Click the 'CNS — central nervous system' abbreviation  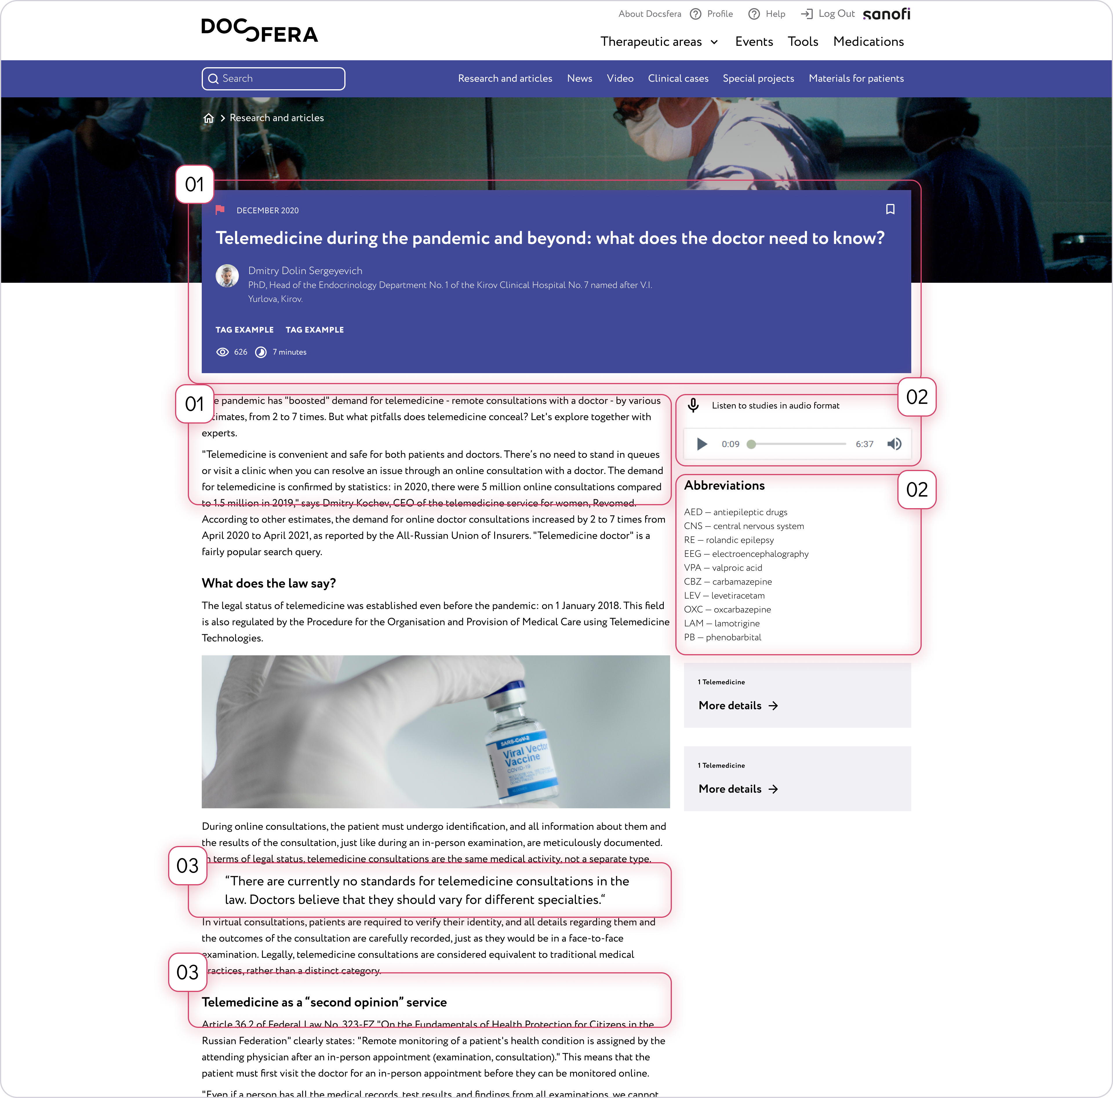click(x=744, y=526)
